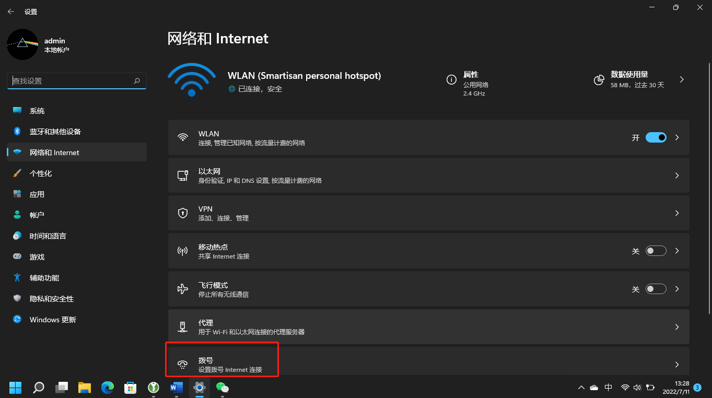Select Bluetooth and other devices in sidebar
712x398 pixels.
[x=55, y=132]
